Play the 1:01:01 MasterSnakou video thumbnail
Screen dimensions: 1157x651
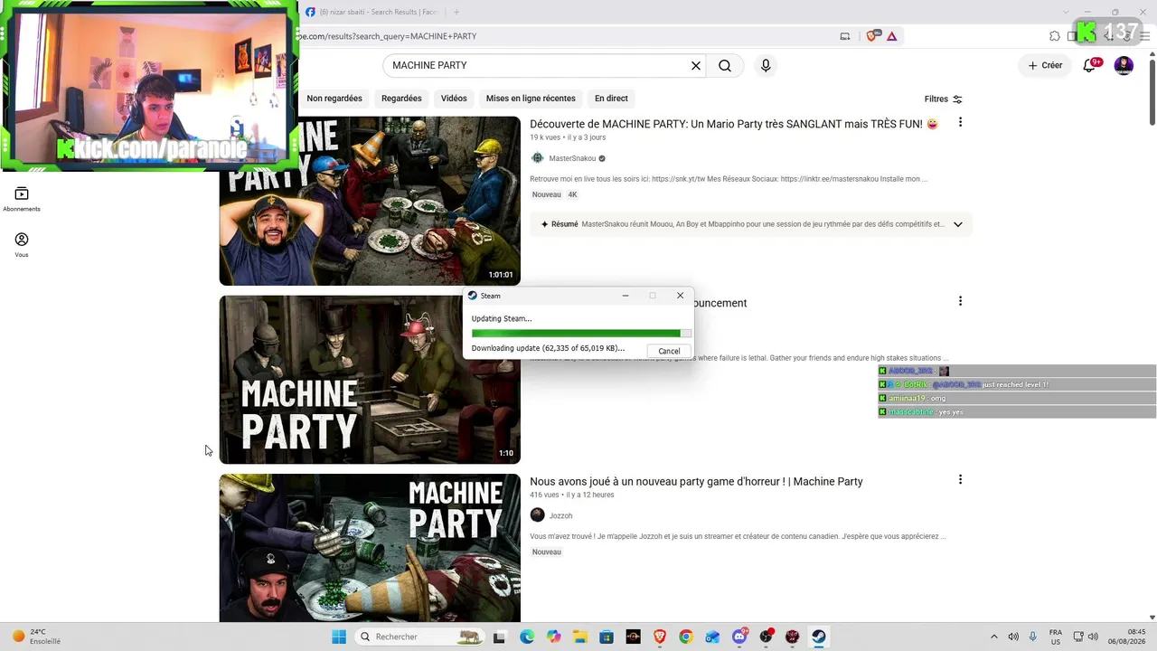point(370,201)
